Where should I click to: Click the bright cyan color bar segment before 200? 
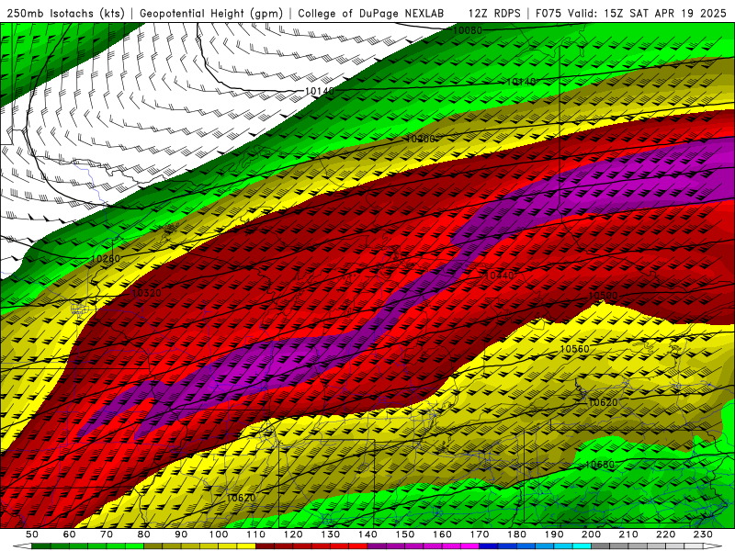(x=582, y=546)
